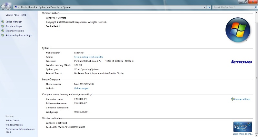Viewport: 258px width, 137px height.
Task: Click the Lenovo logo image
Action: (x=241, y=62)
